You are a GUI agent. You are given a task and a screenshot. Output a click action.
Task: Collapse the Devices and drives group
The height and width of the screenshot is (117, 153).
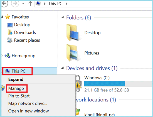pyautogui.click(x=63, y=68)
